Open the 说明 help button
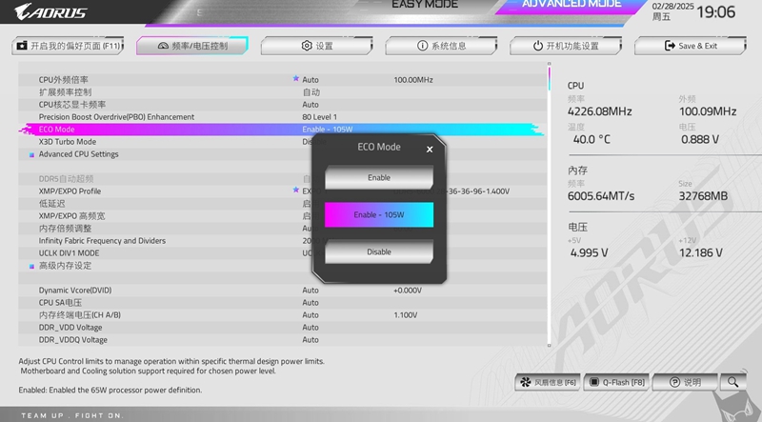 684,382
